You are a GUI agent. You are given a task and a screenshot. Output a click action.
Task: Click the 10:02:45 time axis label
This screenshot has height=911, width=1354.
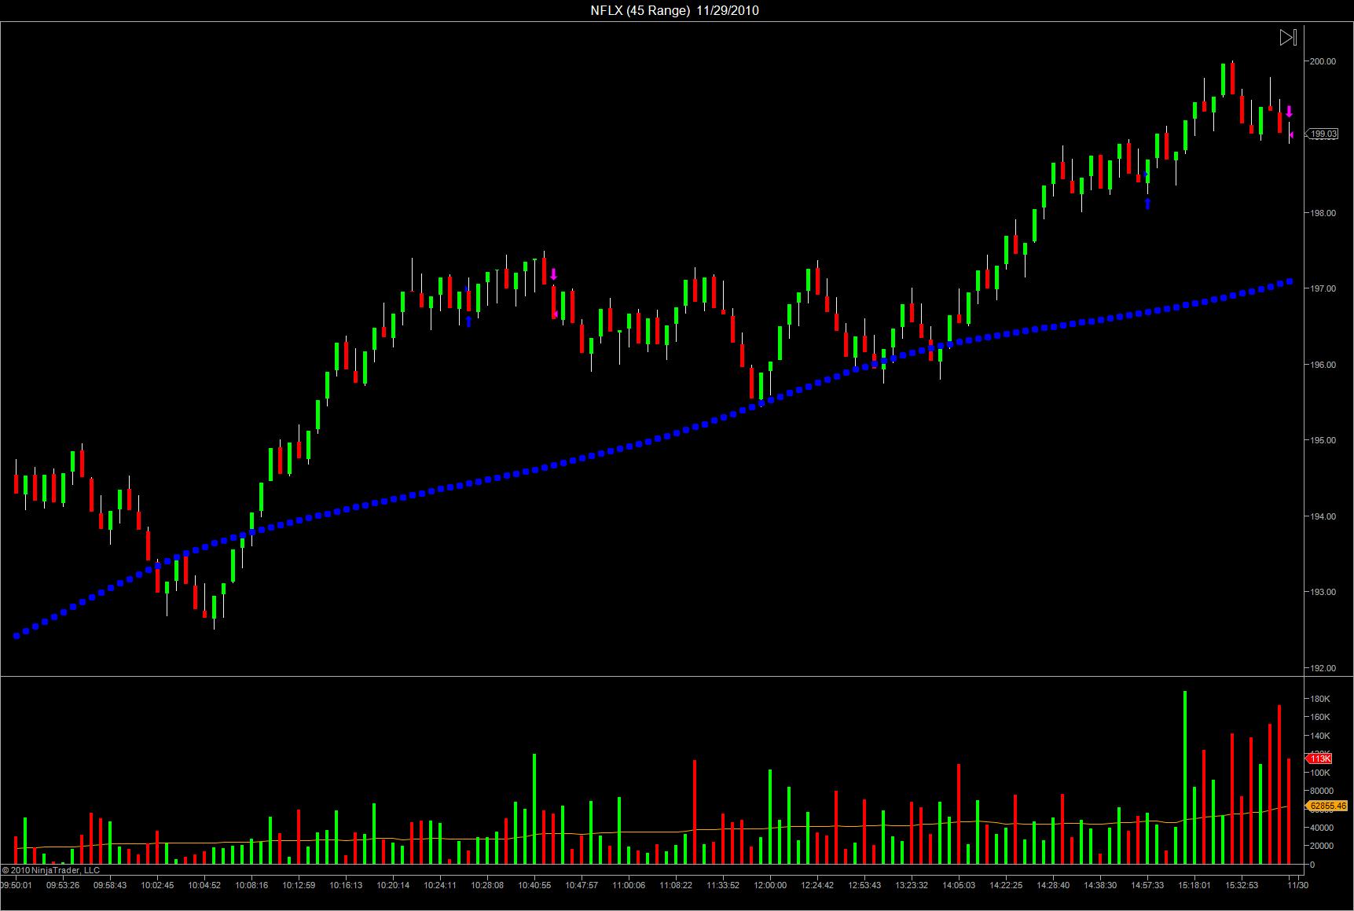pyautogui.click(x=157, y=885)
